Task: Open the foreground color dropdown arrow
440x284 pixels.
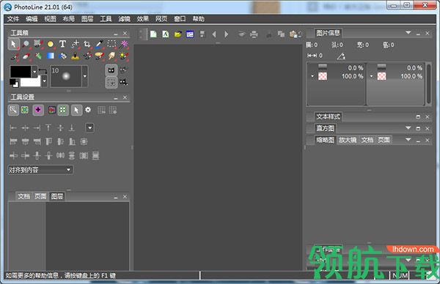Action: pyautogui.click(x=34, y=72)
